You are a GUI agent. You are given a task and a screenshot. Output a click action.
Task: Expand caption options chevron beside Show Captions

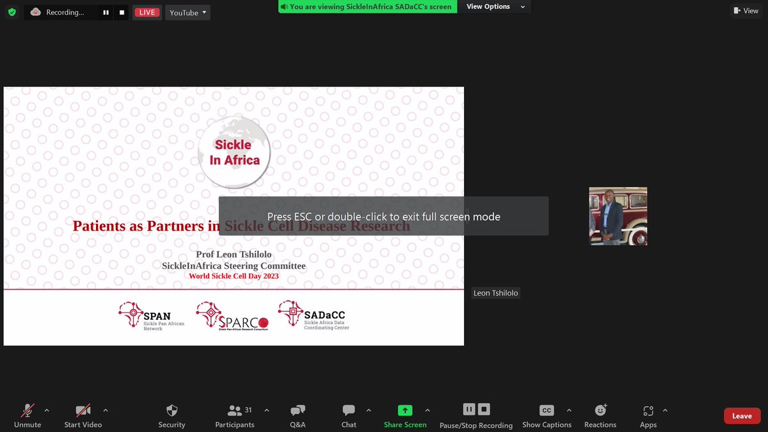(x=569, y=410)
